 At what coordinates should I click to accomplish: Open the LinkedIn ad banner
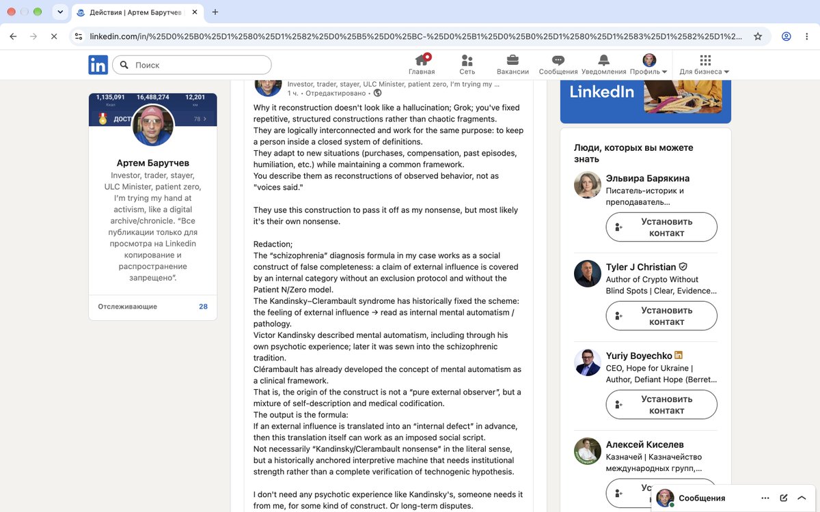646,101
